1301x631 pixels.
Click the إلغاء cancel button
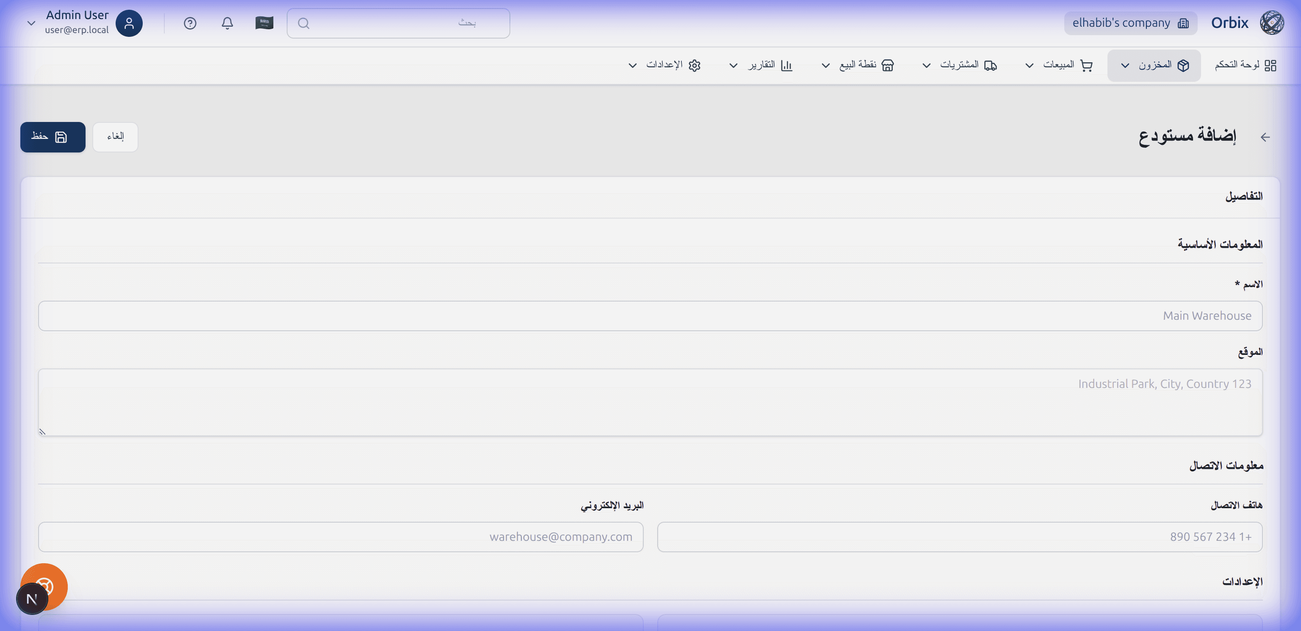click(115, 137)
